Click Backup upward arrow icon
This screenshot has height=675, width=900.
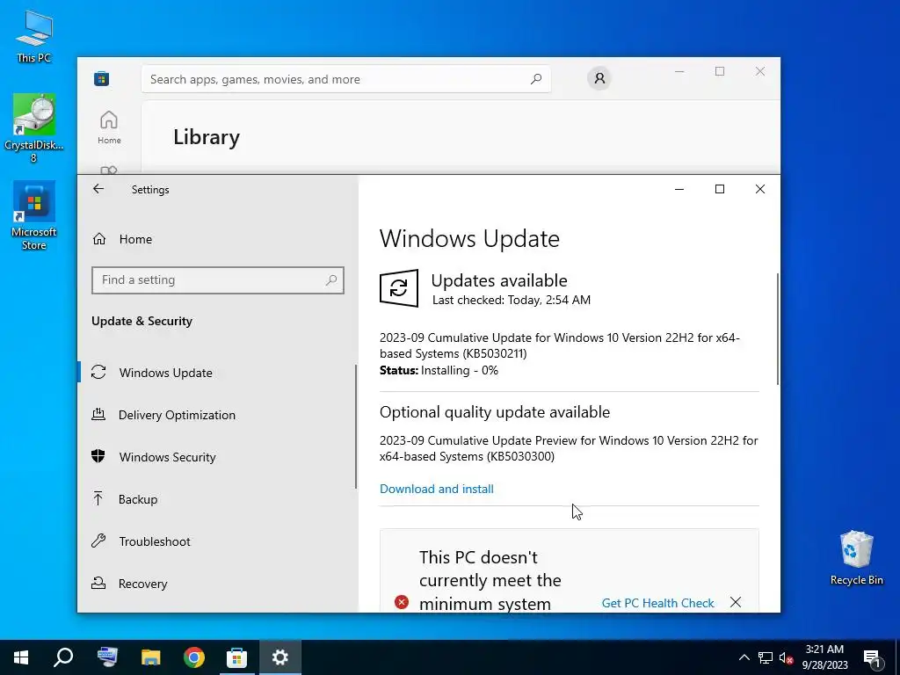98,499
